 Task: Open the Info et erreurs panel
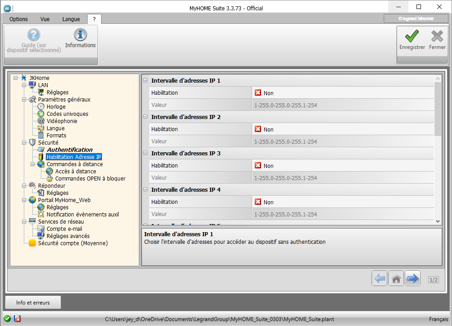[x=33, y=302]
